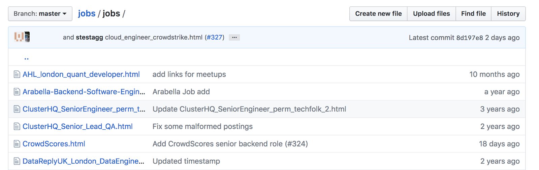Screen dimensions: 539x170
Task: Click the Upload files button
Action: point(431,14)
